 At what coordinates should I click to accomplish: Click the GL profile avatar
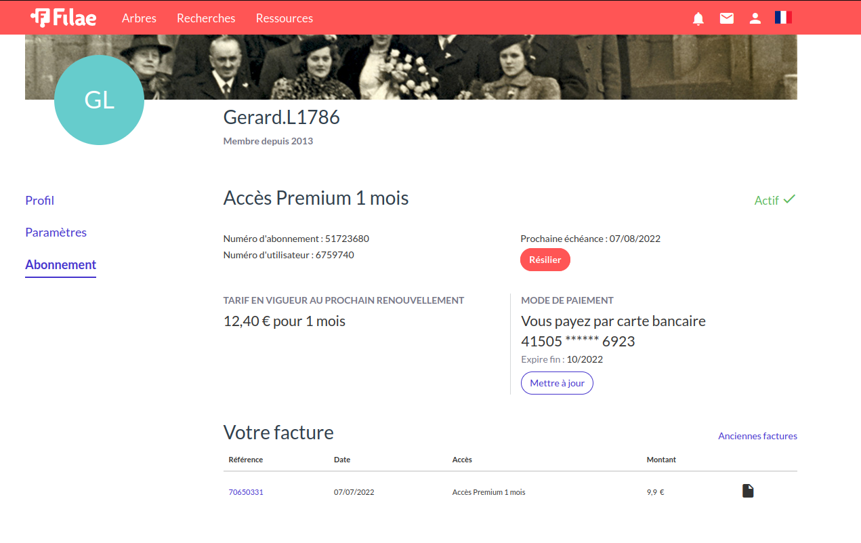point(99,100)
